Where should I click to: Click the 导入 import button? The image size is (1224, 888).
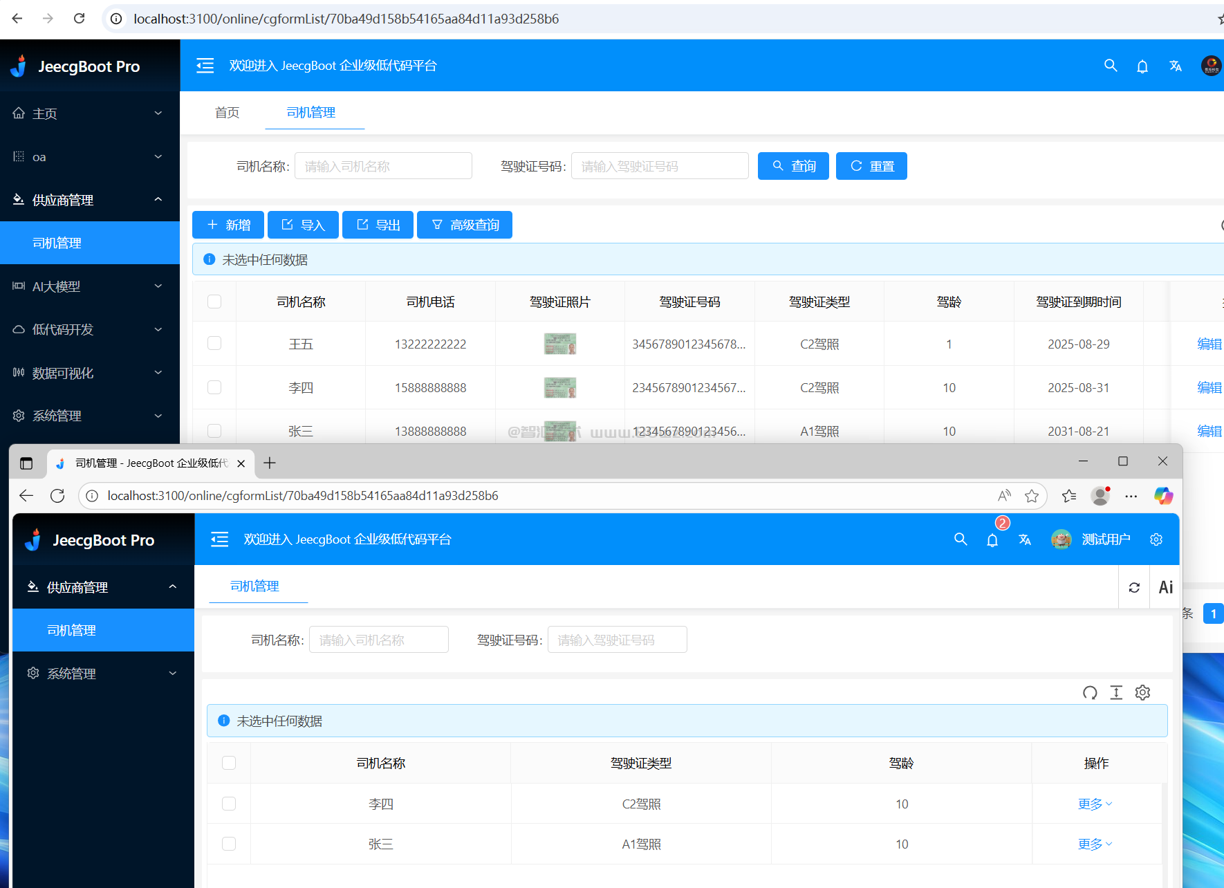[x=303, y=225]
